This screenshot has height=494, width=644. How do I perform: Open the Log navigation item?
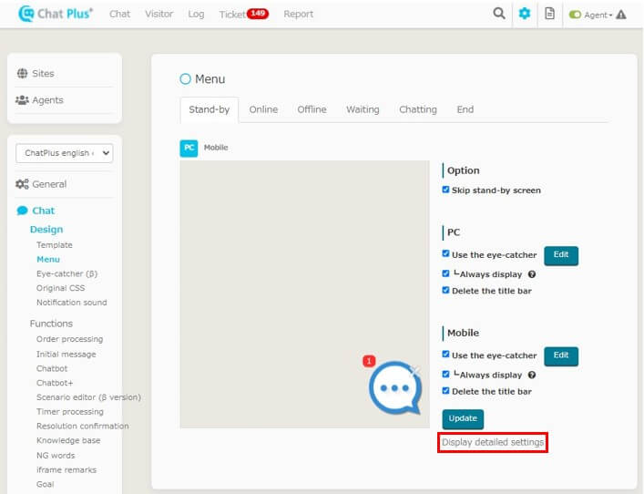point(196,14)
